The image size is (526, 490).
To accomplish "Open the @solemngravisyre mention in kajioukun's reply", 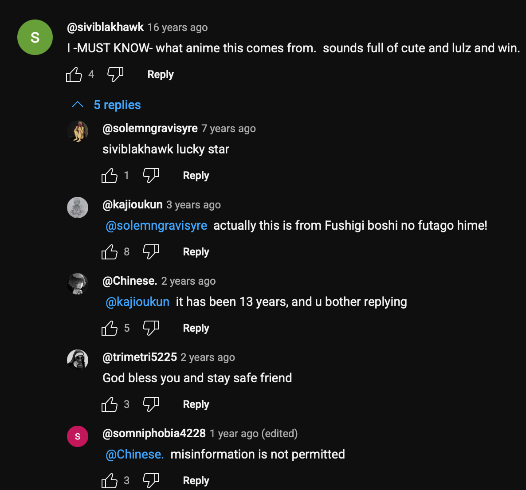I will [x=156, y=226].
